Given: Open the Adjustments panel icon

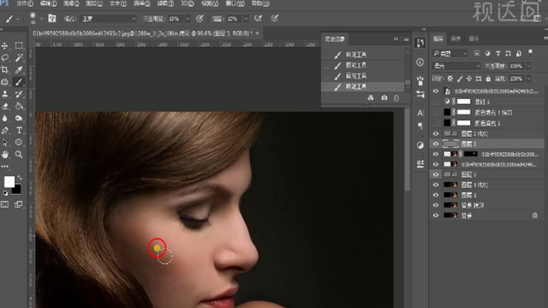Looking at the screenshot, I should point(420,145).
